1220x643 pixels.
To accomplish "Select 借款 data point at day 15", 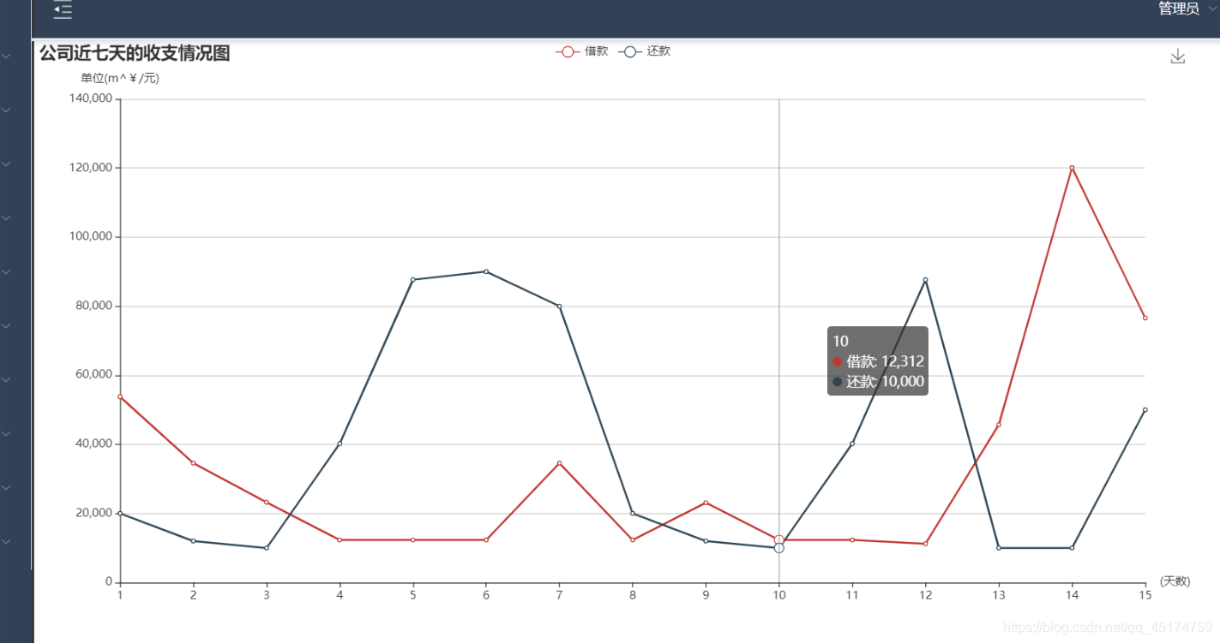I will click(x=1145, y=318).
